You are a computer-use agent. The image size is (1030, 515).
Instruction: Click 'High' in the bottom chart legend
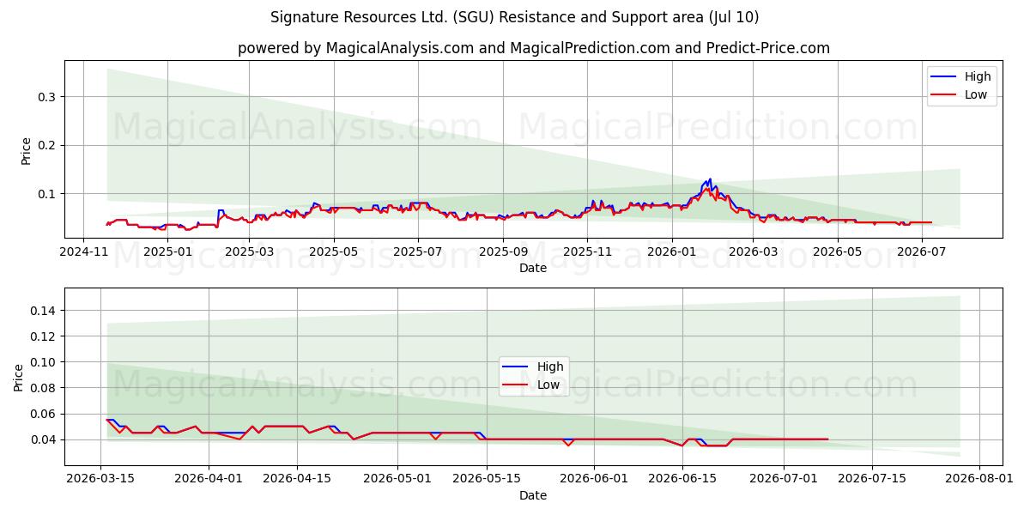point(550,367)
